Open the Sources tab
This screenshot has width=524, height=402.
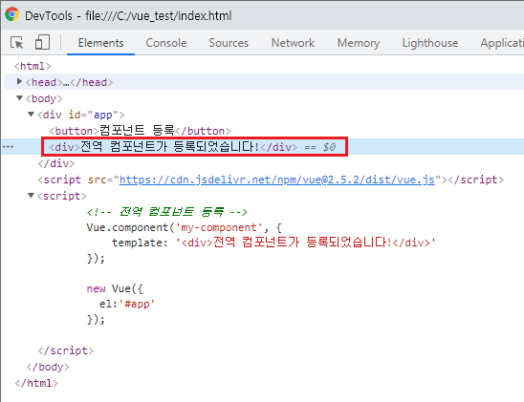click(229, 43)
